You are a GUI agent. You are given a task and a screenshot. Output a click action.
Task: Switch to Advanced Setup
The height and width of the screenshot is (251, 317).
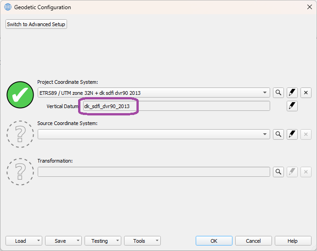(36, 24)
